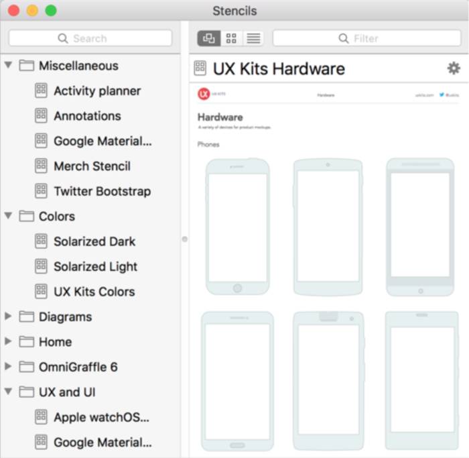Click the Merch Stencil icon
Screen dimensions: 469x458
tap(41, 166)
